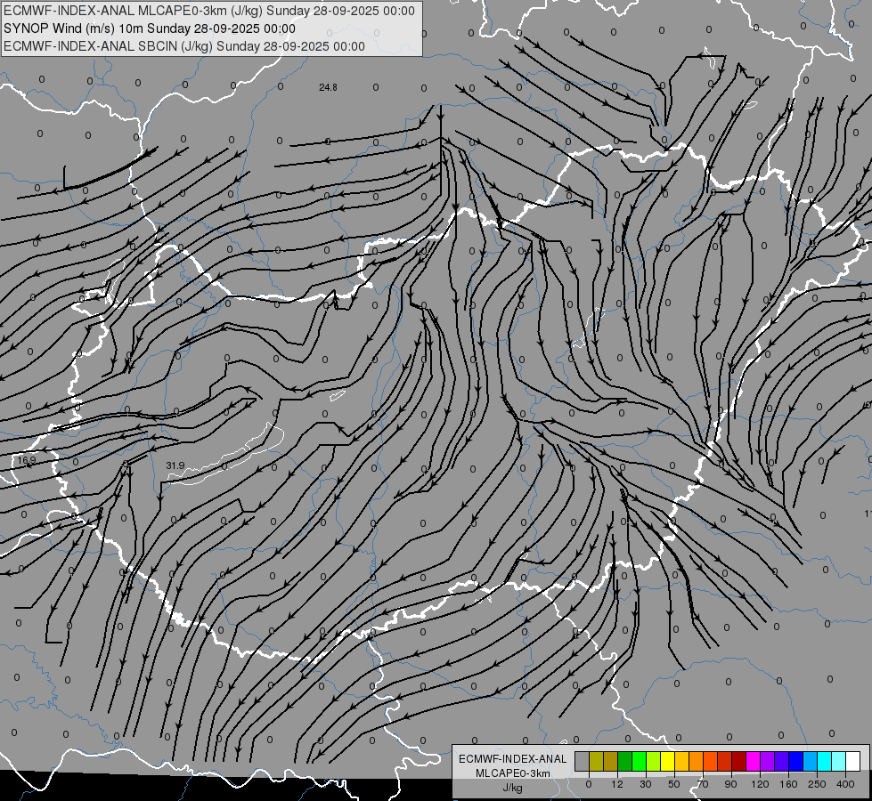Click the '50' tick label in the legend
The image size is (872, 801).
[x=674, y=784]
